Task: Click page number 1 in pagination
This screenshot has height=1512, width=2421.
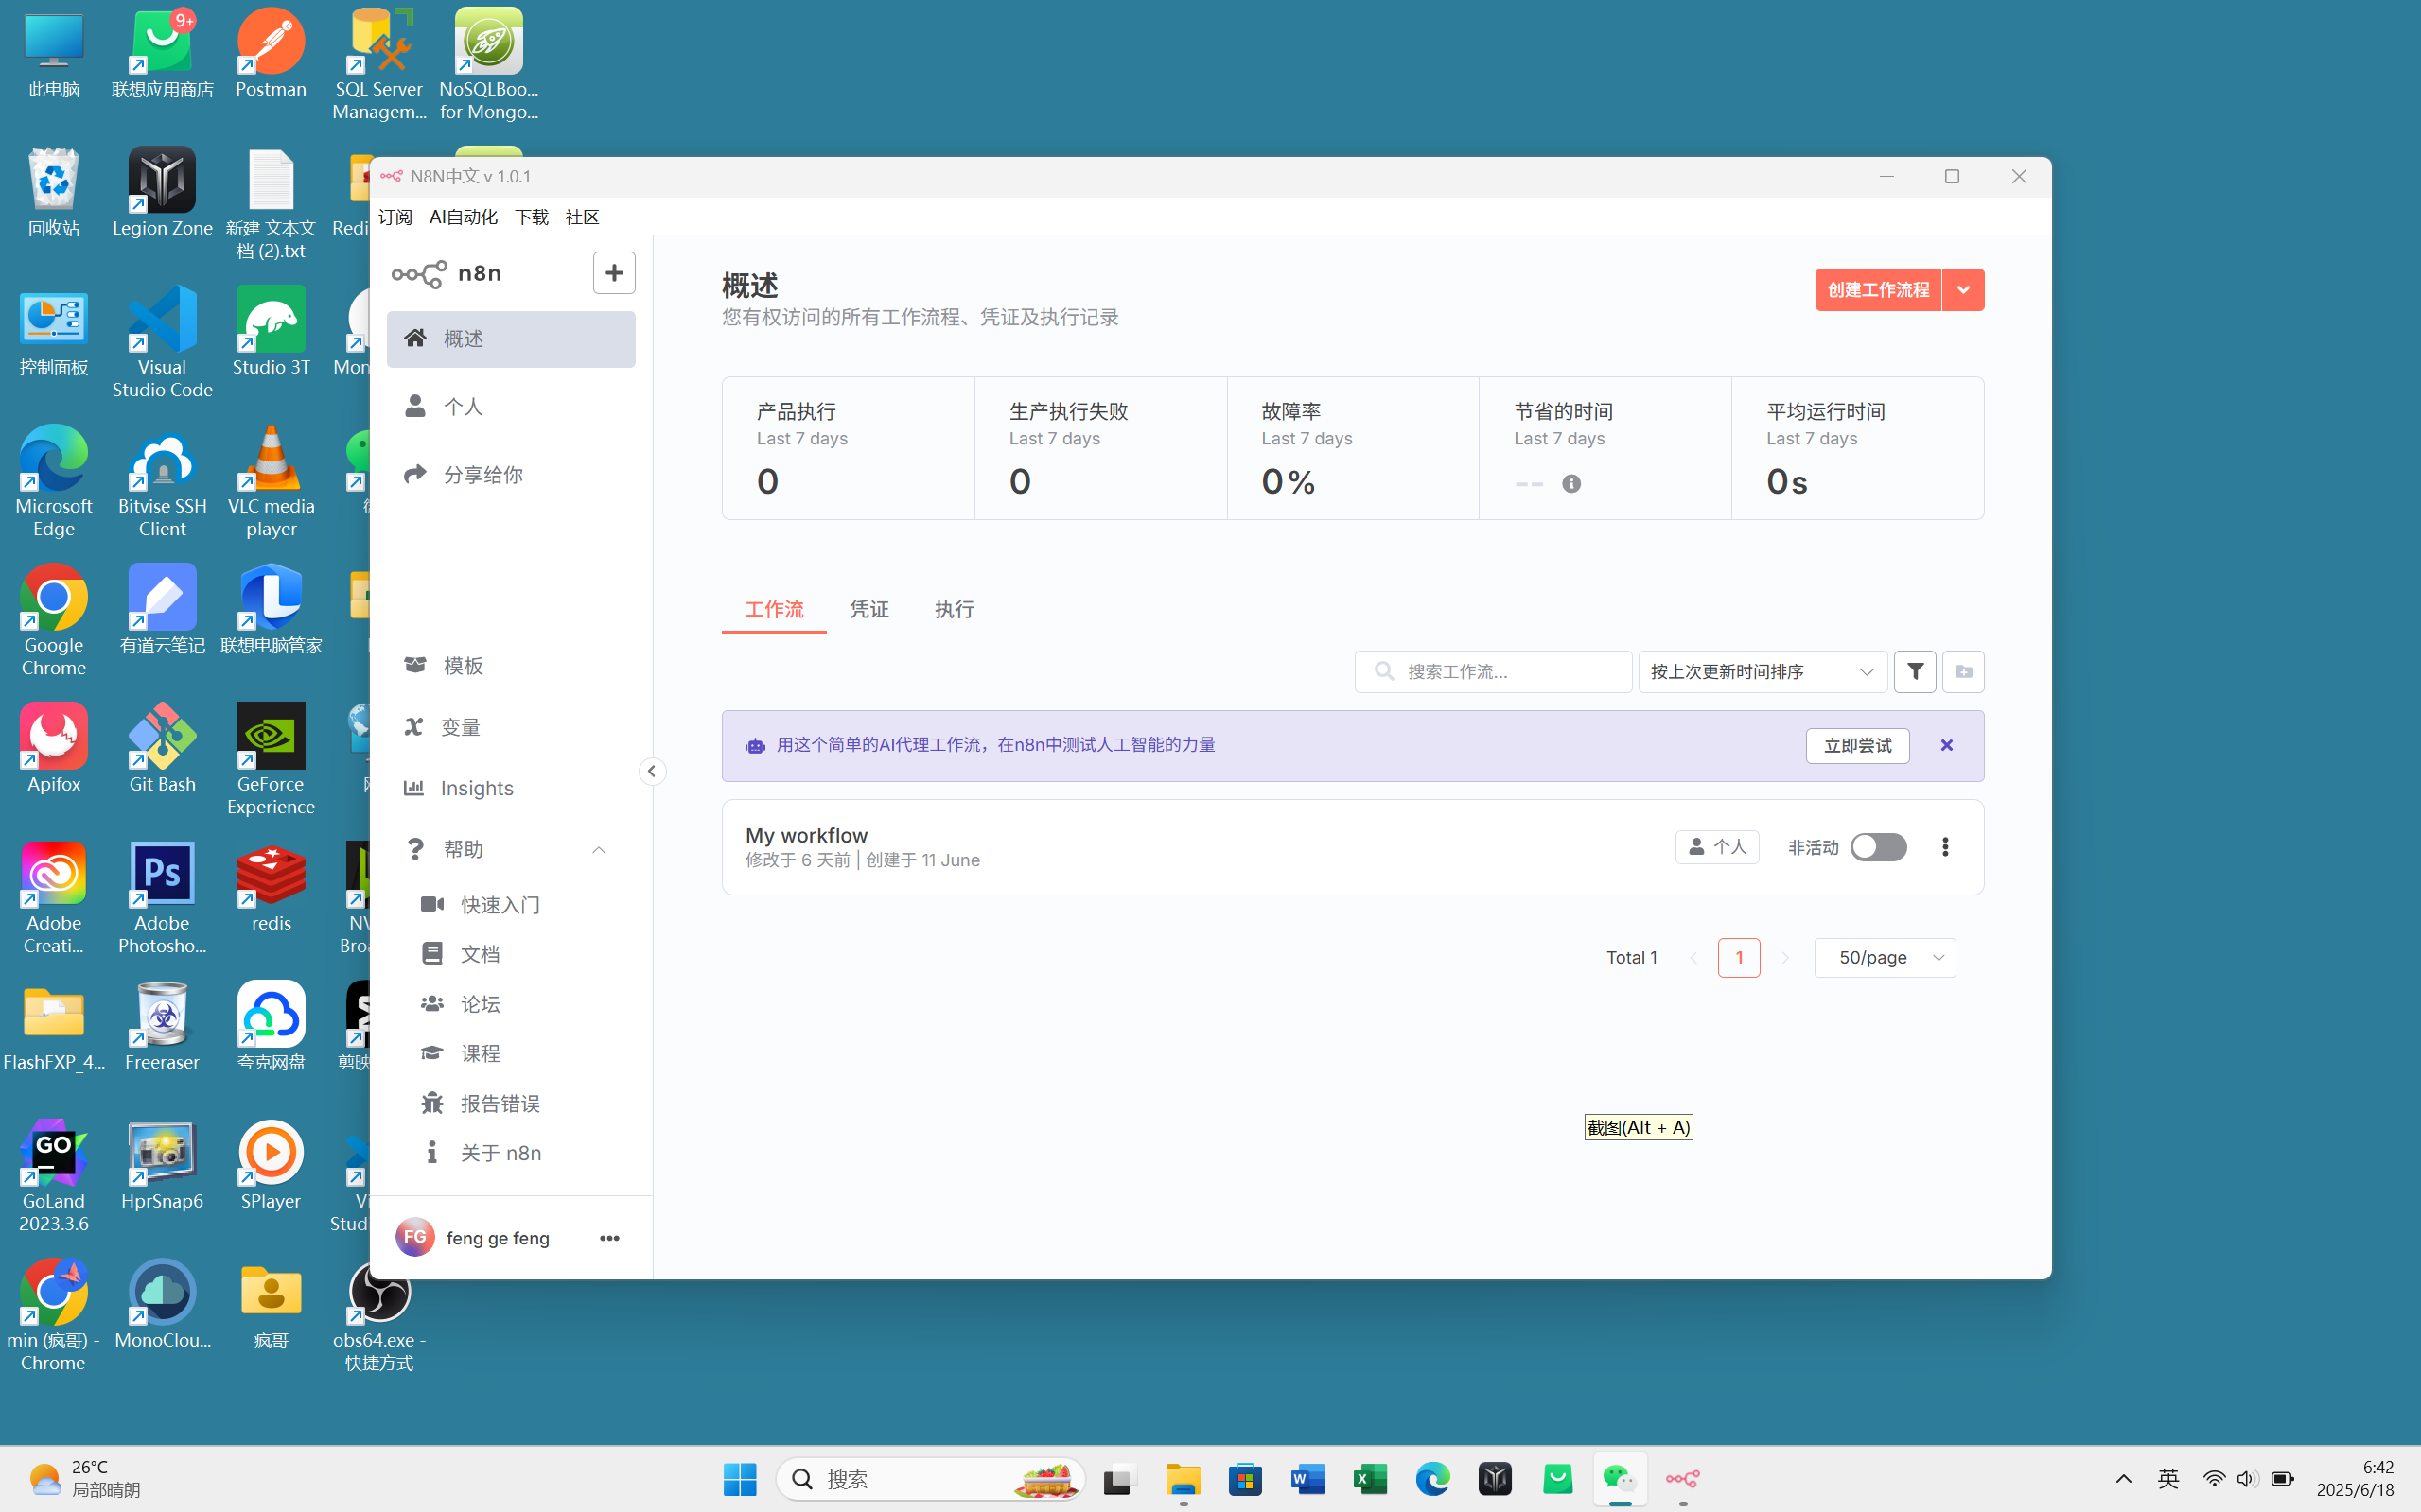Action: pos(1739,957)
